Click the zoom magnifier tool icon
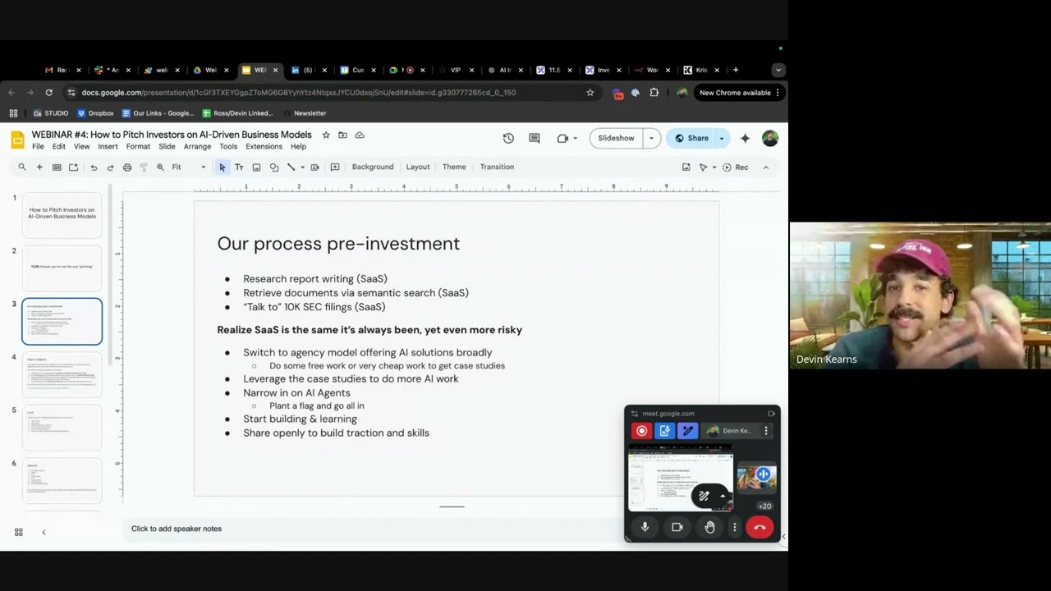This screenshot has height=591, width=1051. 160,167
